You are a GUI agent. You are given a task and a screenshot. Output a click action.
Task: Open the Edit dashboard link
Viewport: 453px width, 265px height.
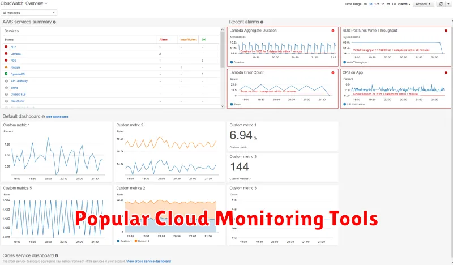(57, 116)
